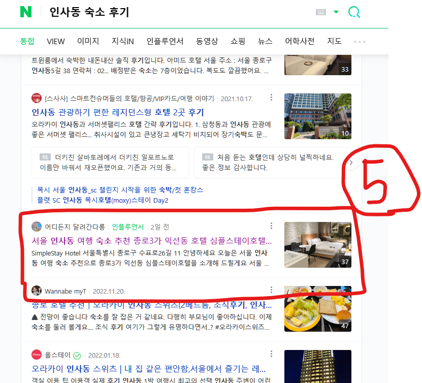
Task: Open the options menu for the 스사사 post
Action: 271,98
